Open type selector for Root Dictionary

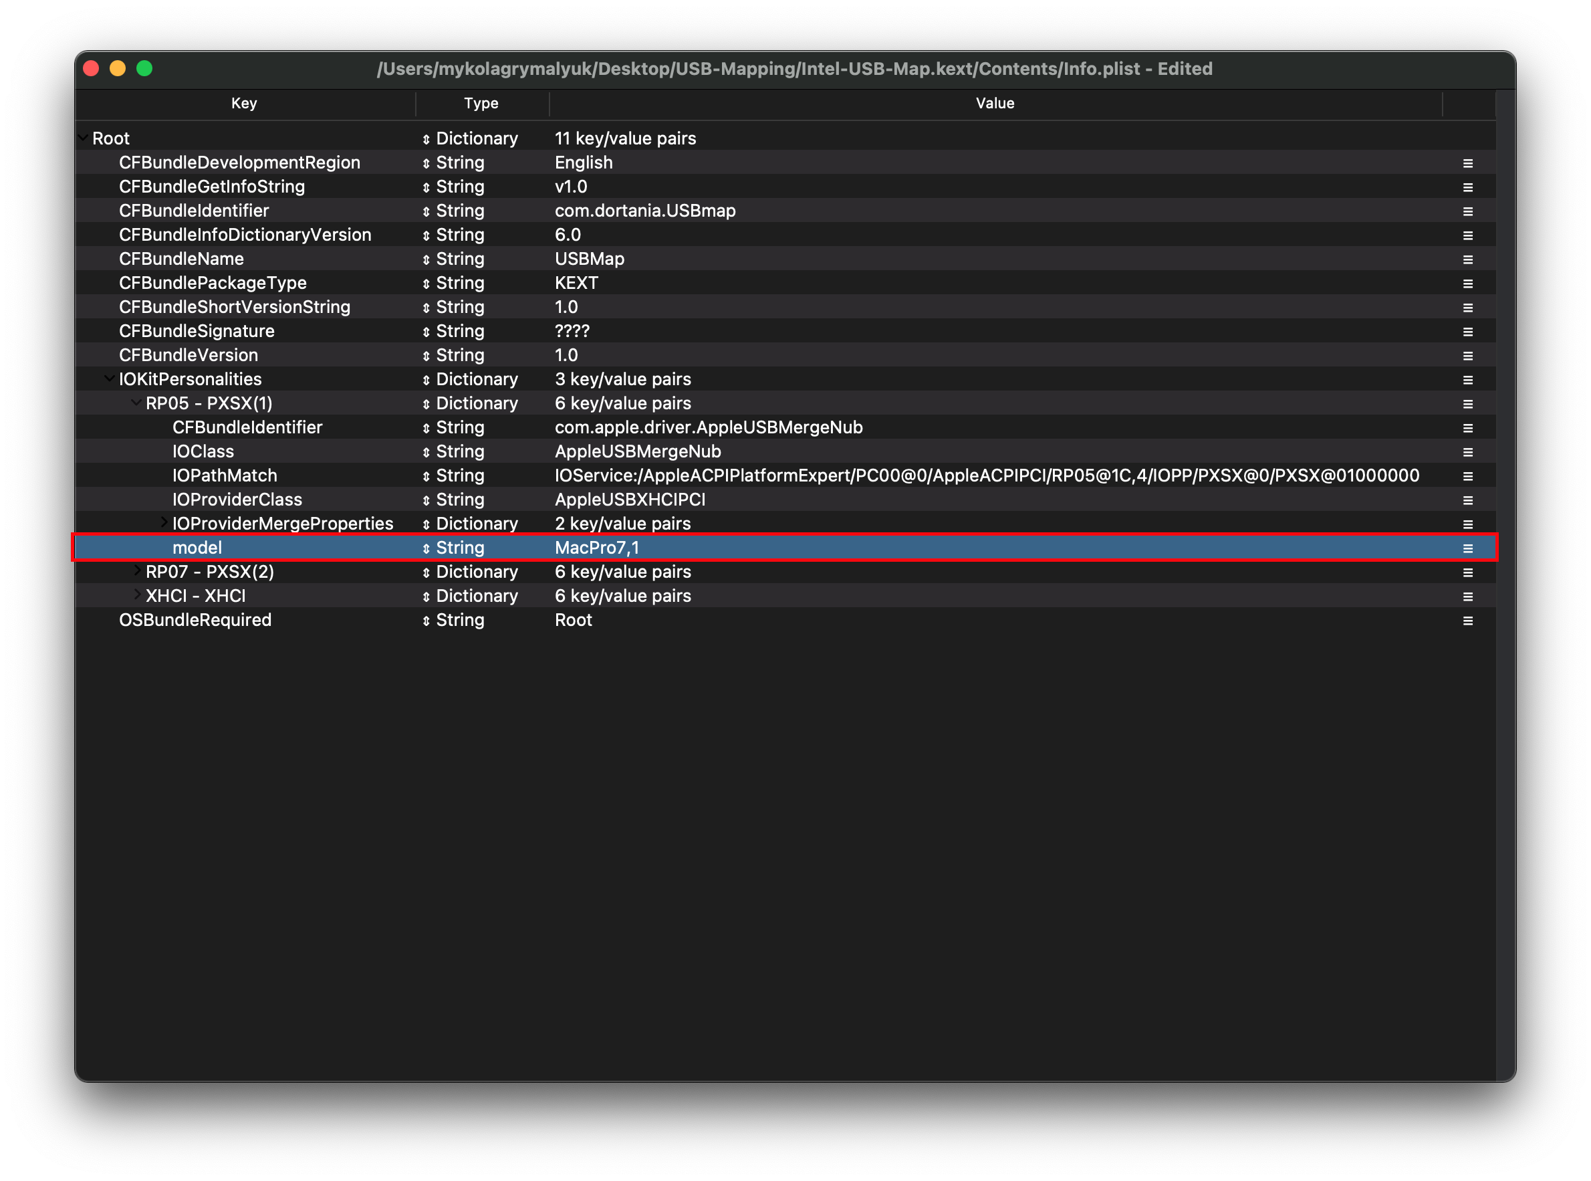click(x=426, y=138)
